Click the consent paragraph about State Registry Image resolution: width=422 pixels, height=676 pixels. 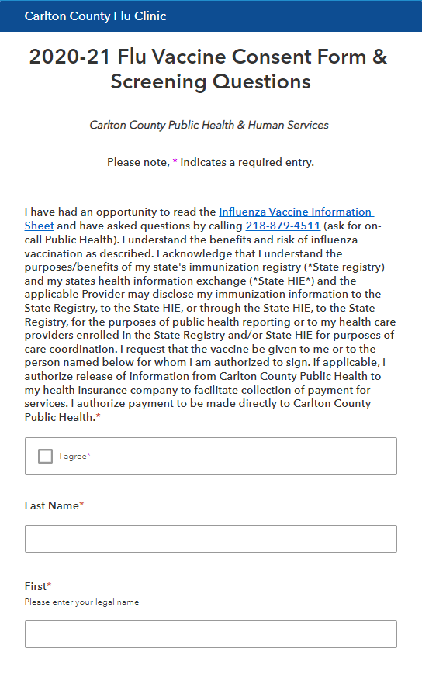coord(210,315)
